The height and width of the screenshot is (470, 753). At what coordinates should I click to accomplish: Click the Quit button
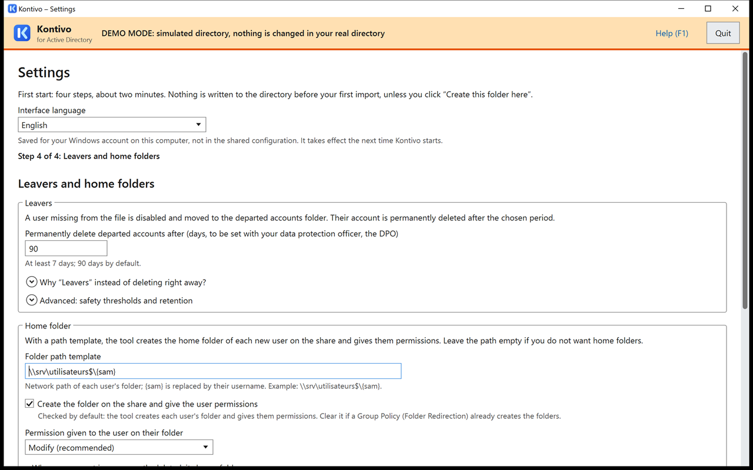[723, 33]
